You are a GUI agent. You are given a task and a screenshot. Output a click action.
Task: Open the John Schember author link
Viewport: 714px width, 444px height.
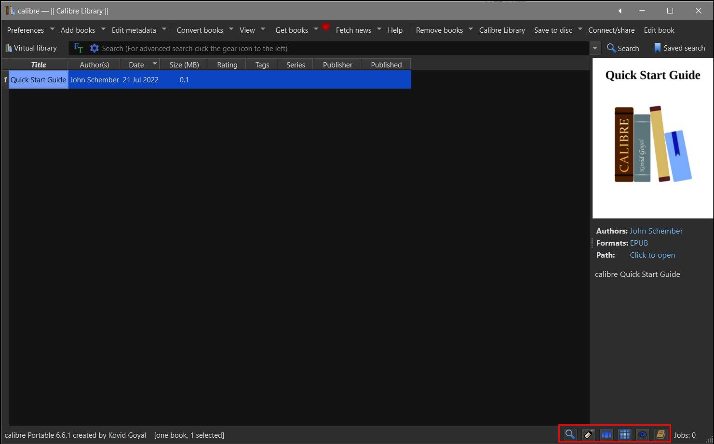[x=656, y=231]
